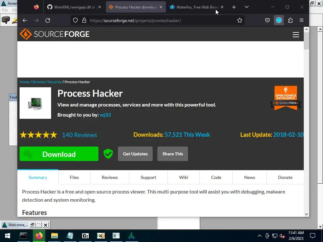This screenshot has height=242, width=323.
Task: Open the Firefox application hamburger menu
Action: click(301, 20)
